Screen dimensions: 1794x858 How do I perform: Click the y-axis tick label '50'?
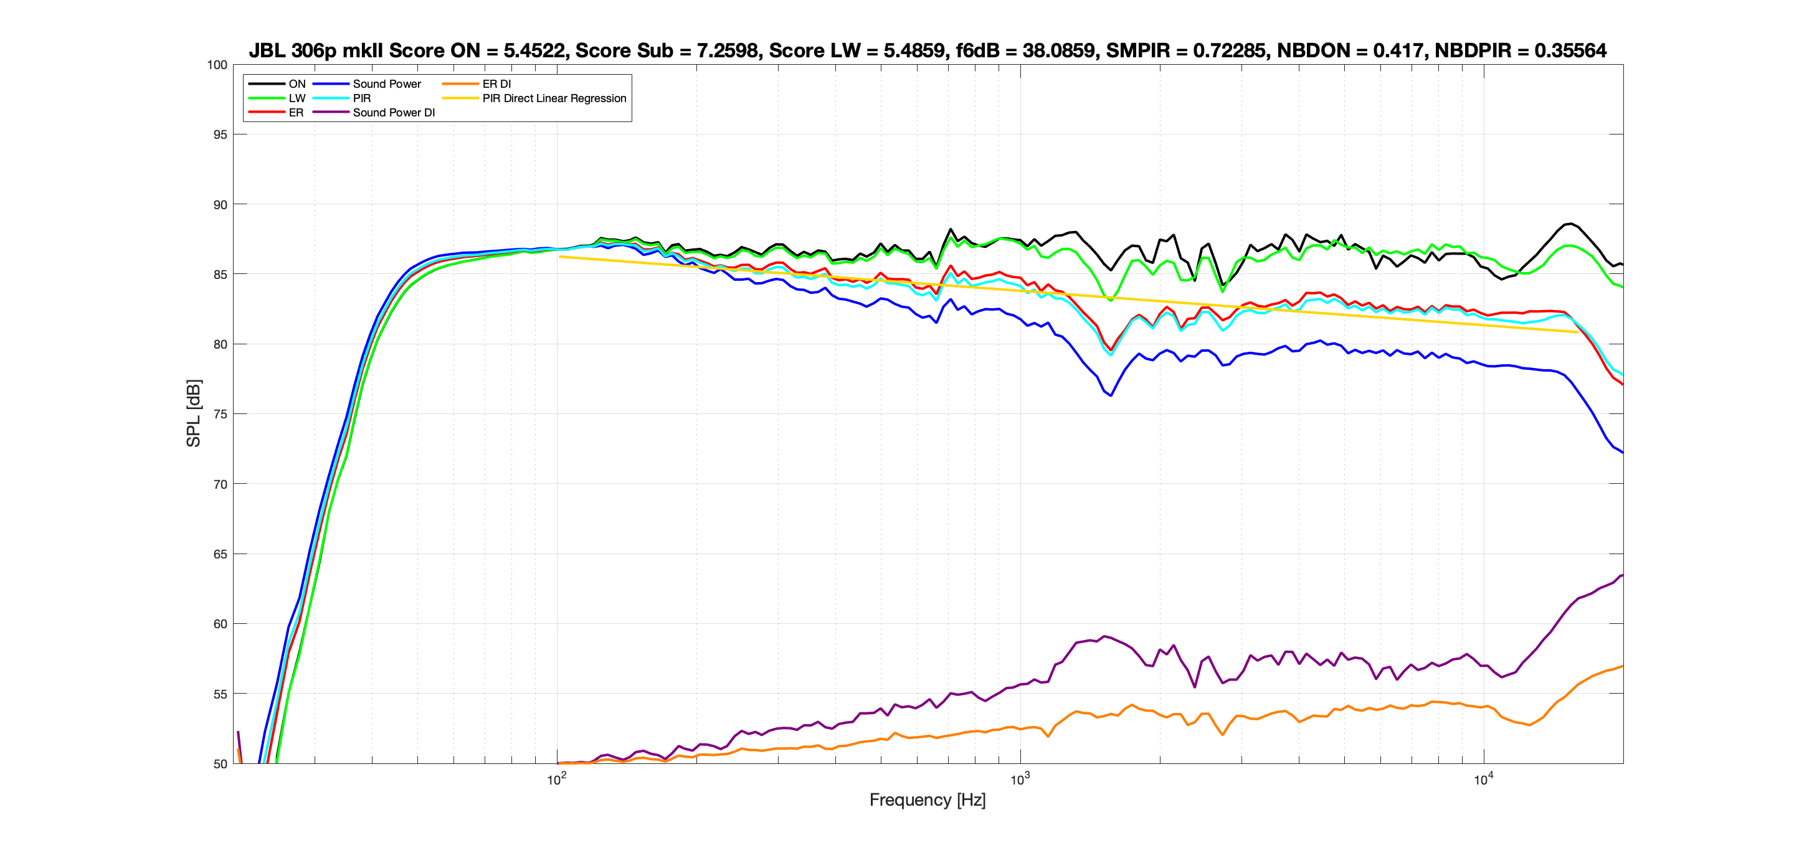pos(220,763)
